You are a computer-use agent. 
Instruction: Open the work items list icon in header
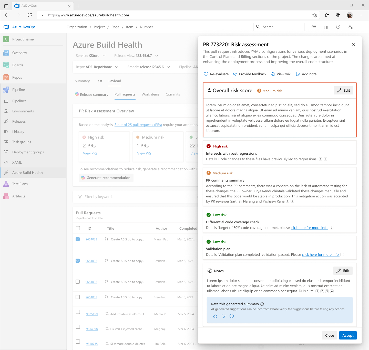click(314, 27)
